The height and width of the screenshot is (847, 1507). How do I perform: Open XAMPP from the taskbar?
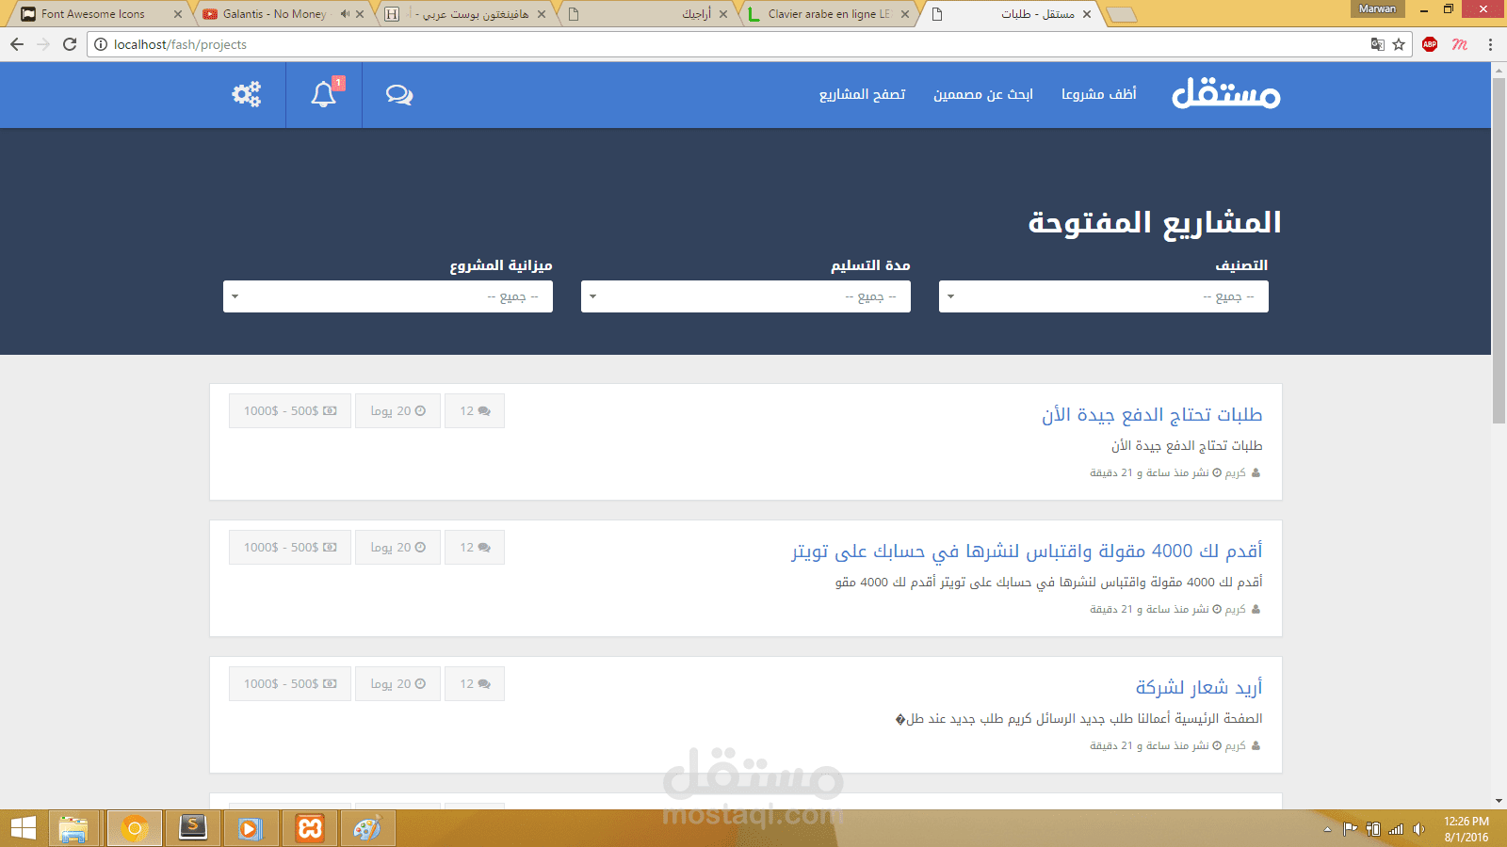pos(310,828)
